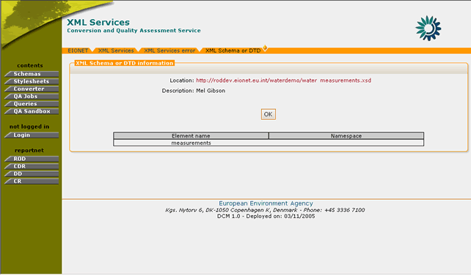The image size is (471, 275).
Task: Click the Copenhagen address footer line
Action: click(265, 210)
